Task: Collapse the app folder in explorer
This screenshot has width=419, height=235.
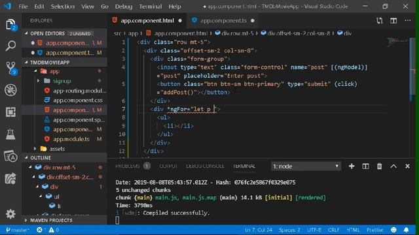Action: (35, 71)
